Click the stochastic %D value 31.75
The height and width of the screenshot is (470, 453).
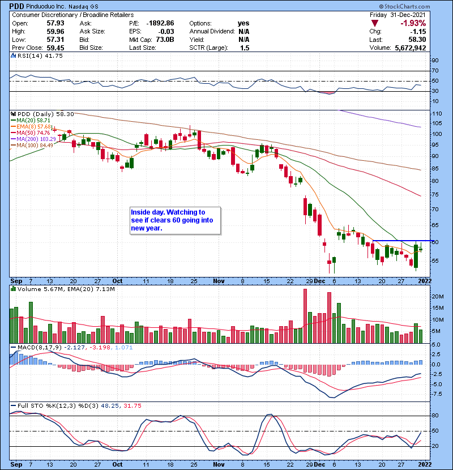pyautogui.click(x=132, y=406)
